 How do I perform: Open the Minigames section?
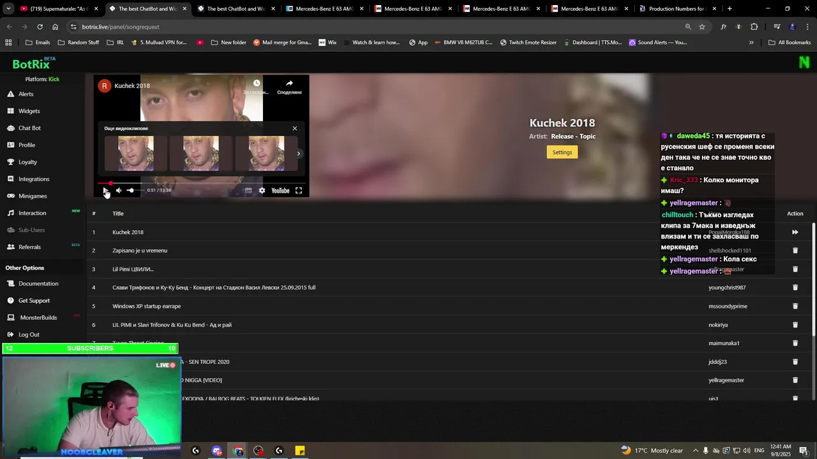click(33, 196)
